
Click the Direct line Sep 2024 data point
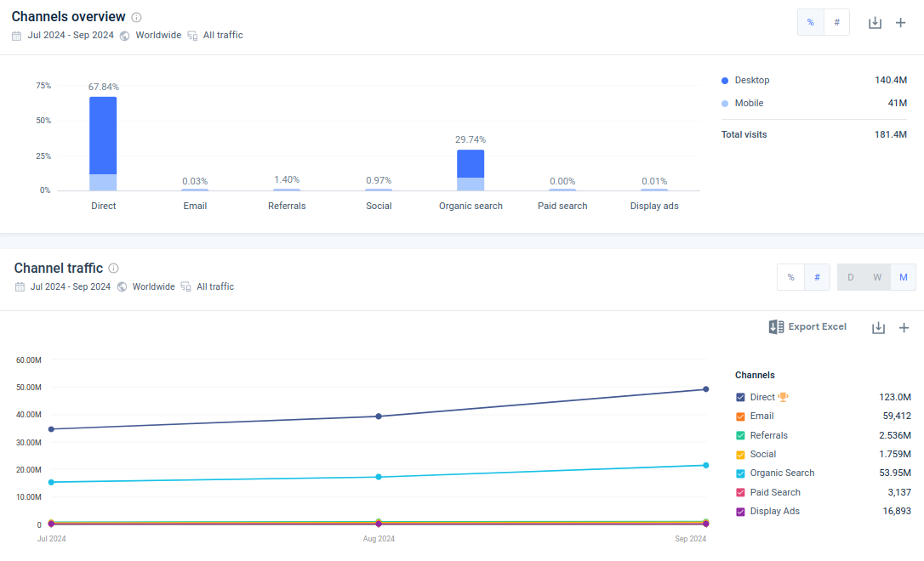[706, 389]
